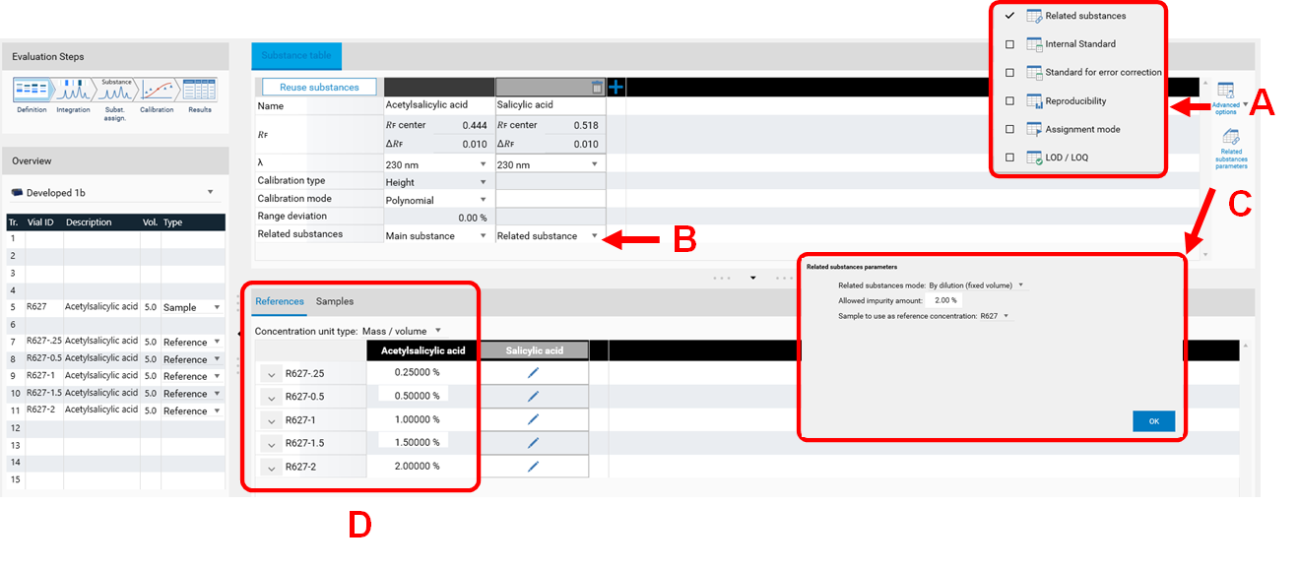Expand the Concentration unit type dropdown
This screenshot has height=569, width=1298.
coord(438,331)
